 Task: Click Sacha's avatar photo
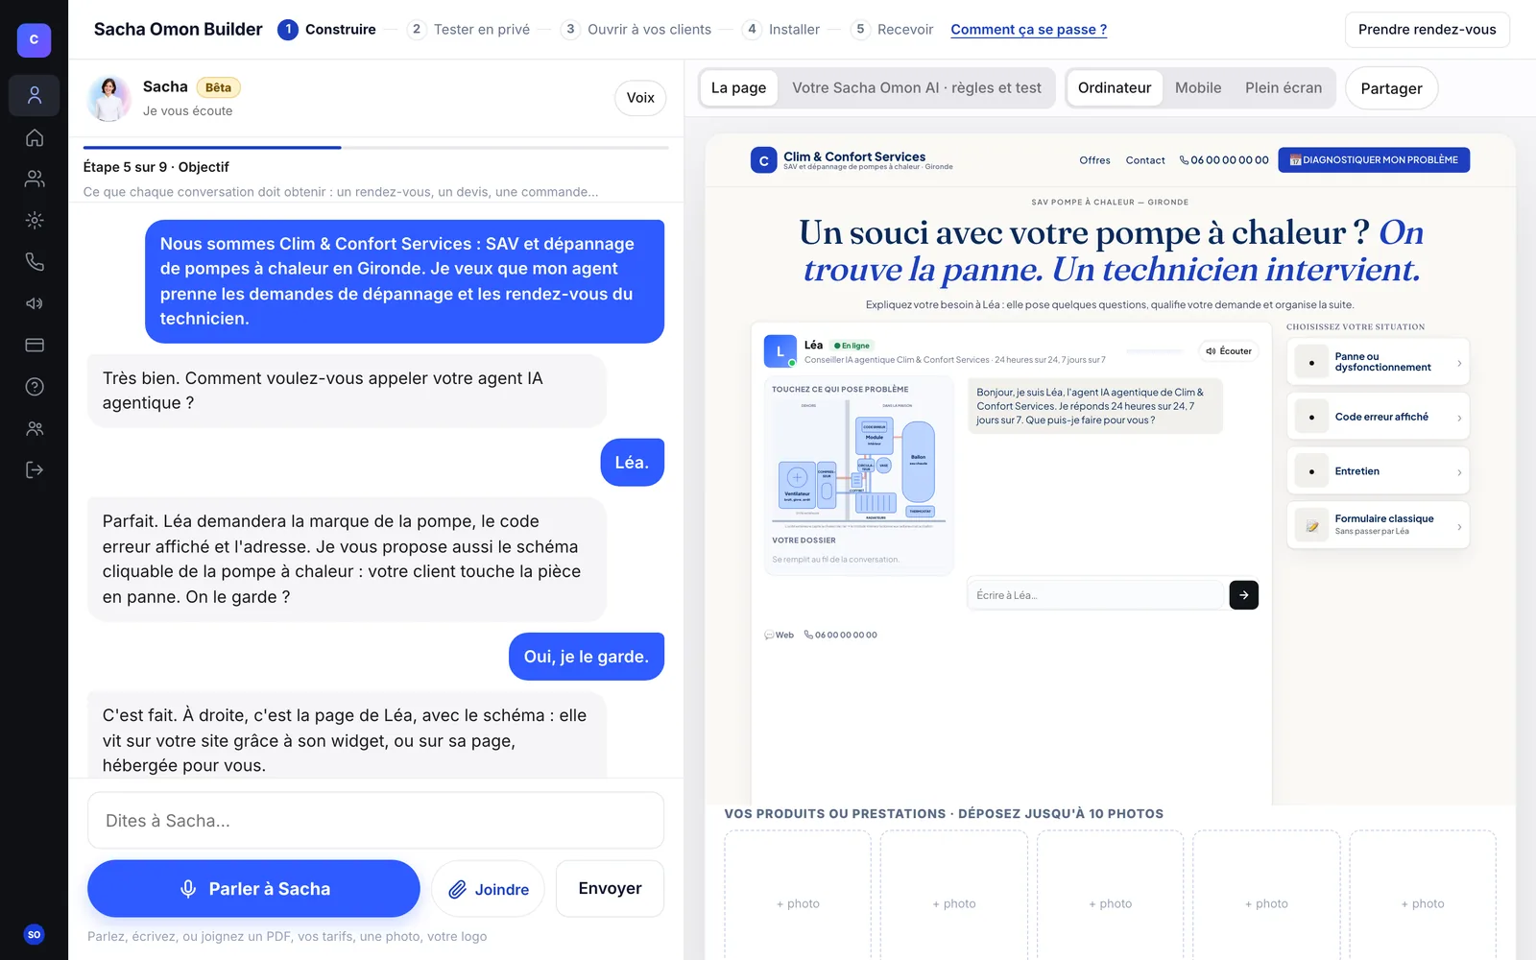tap(108, 98)
